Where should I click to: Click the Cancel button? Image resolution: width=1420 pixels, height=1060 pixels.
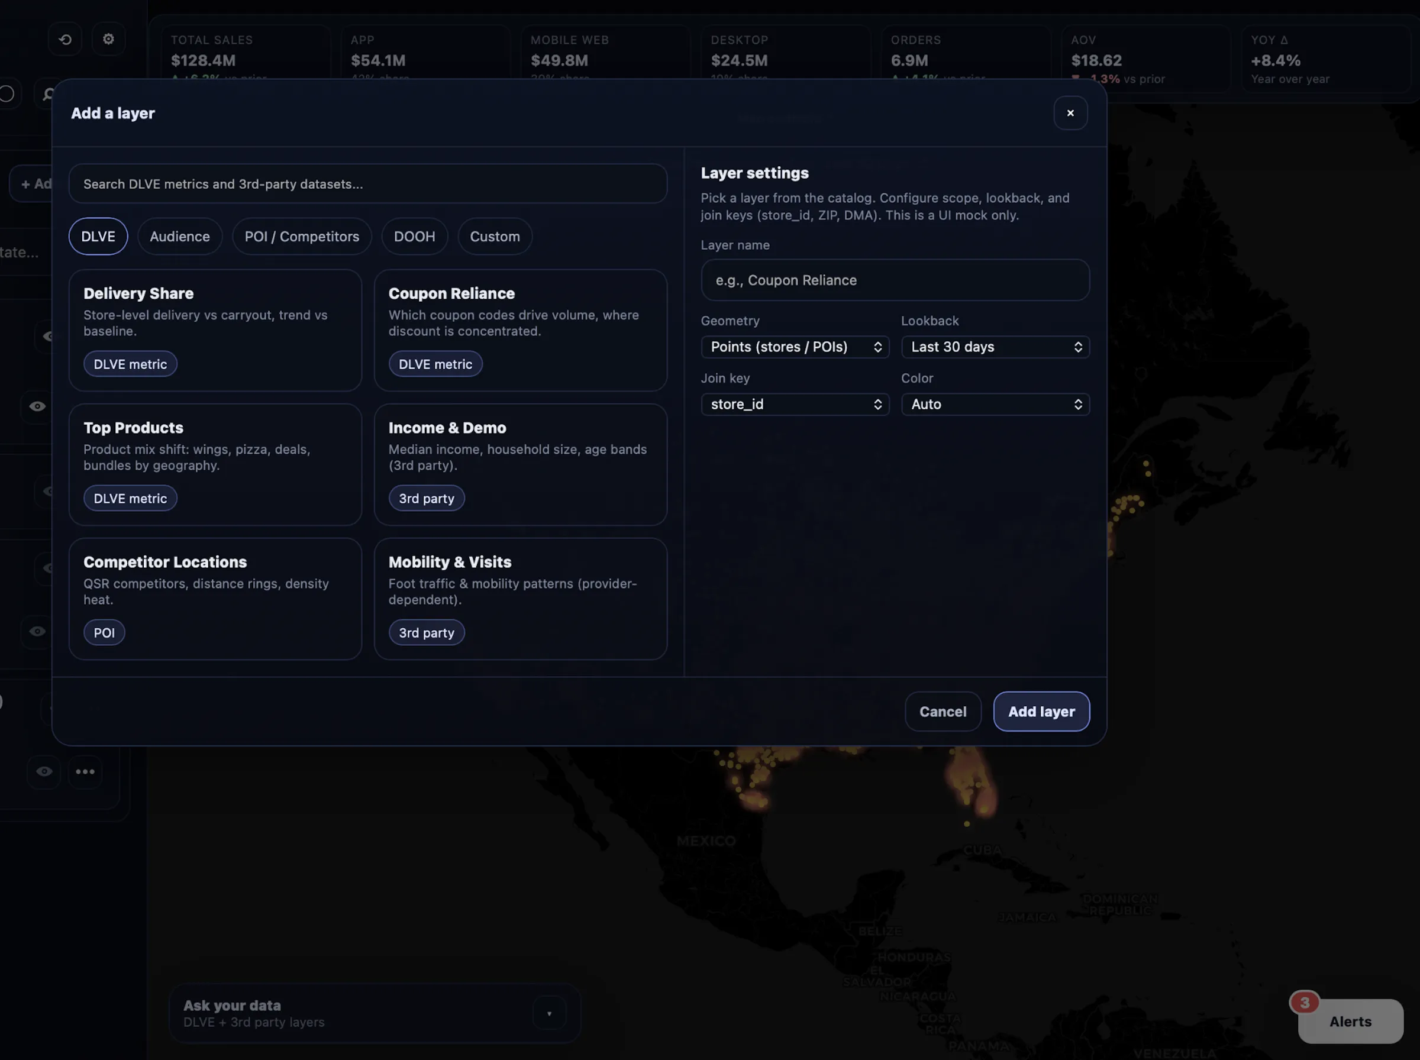(942, 711)
